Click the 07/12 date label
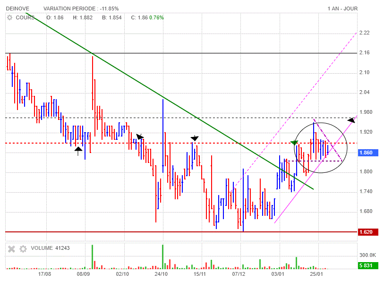The height and width of the screenshot is (281, 384). pos(239,274)
